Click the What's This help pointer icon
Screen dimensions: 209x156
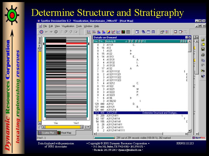[203, 76]
